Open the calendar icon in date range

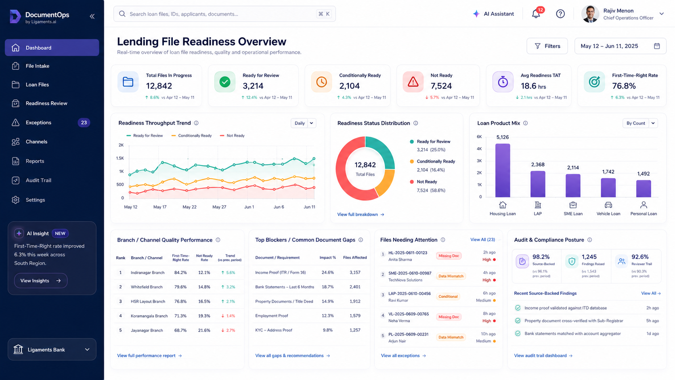[x=657, y=46]
